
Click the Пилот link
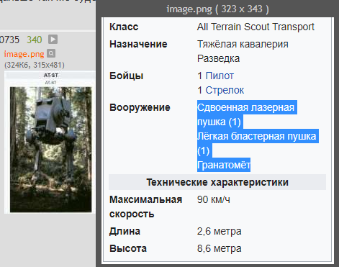pos(220,76)
